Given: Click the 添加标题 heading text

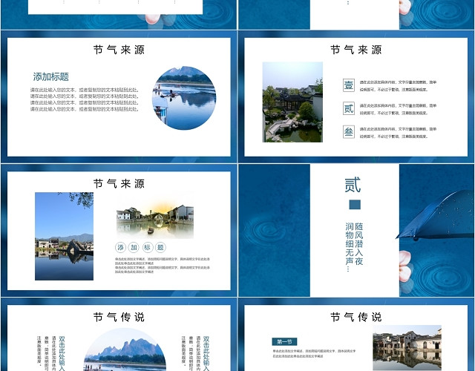Looking at the screenshot, I should pos(51,76).
